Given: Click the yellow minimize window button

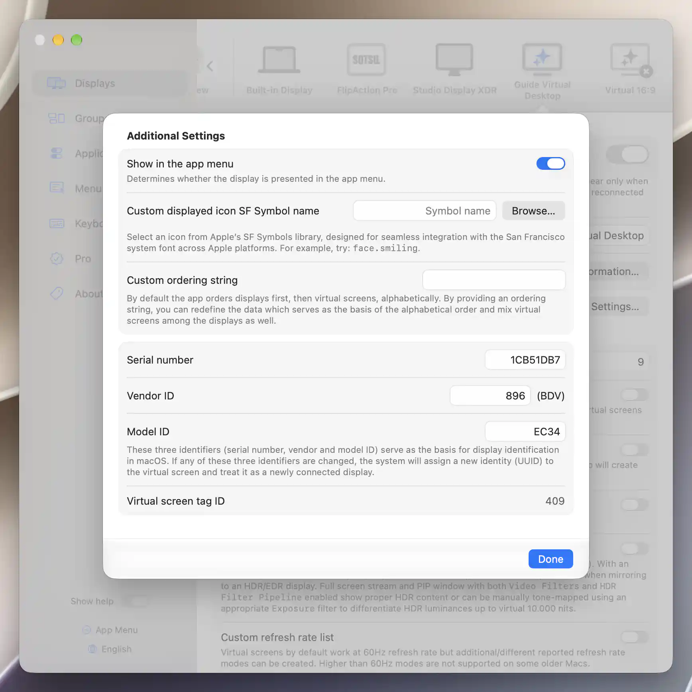Looking at the screenshot, I should click(x=58, y=40).
